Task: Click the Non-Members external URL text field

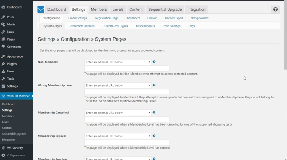Action: (x=127, y=69)
